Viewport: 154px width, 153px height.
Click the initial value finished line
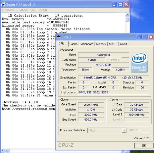(x=48, y=29)
